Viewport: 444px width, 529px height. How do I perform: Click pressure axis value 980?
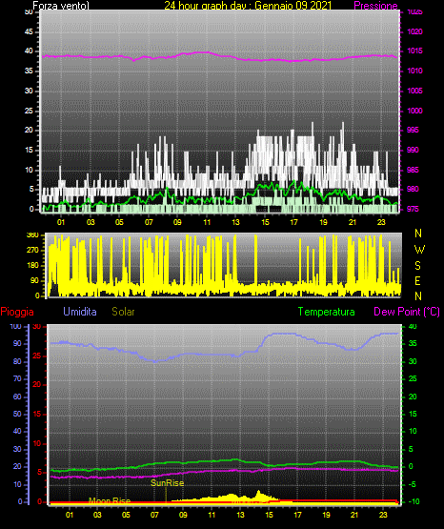413,189
